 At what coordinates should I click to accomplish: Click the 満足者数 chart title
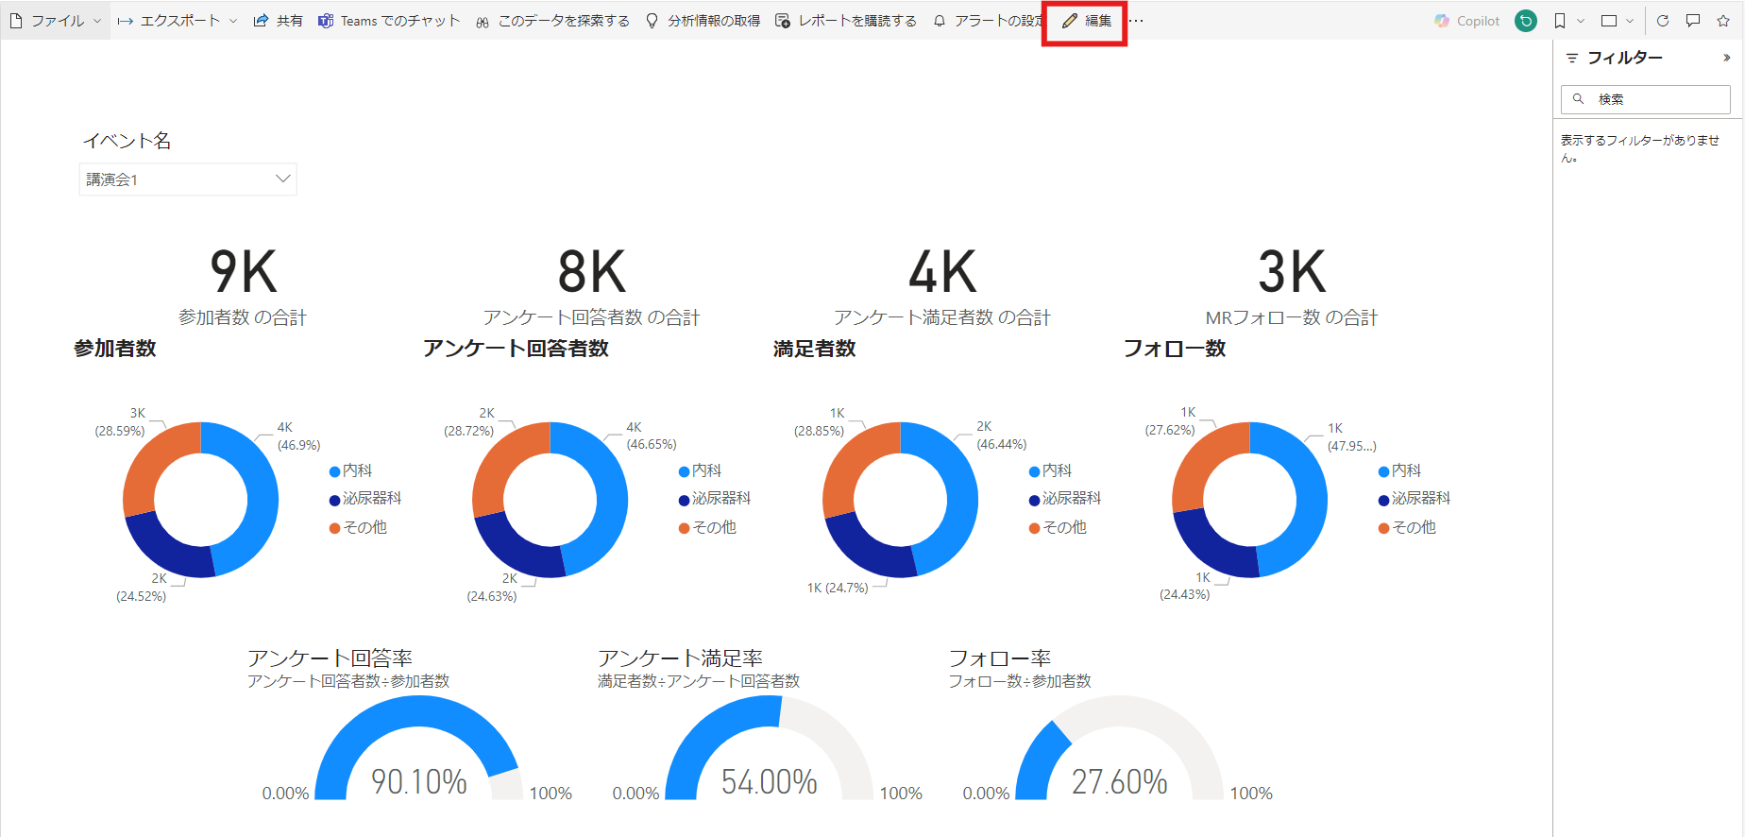pos(815,349)
